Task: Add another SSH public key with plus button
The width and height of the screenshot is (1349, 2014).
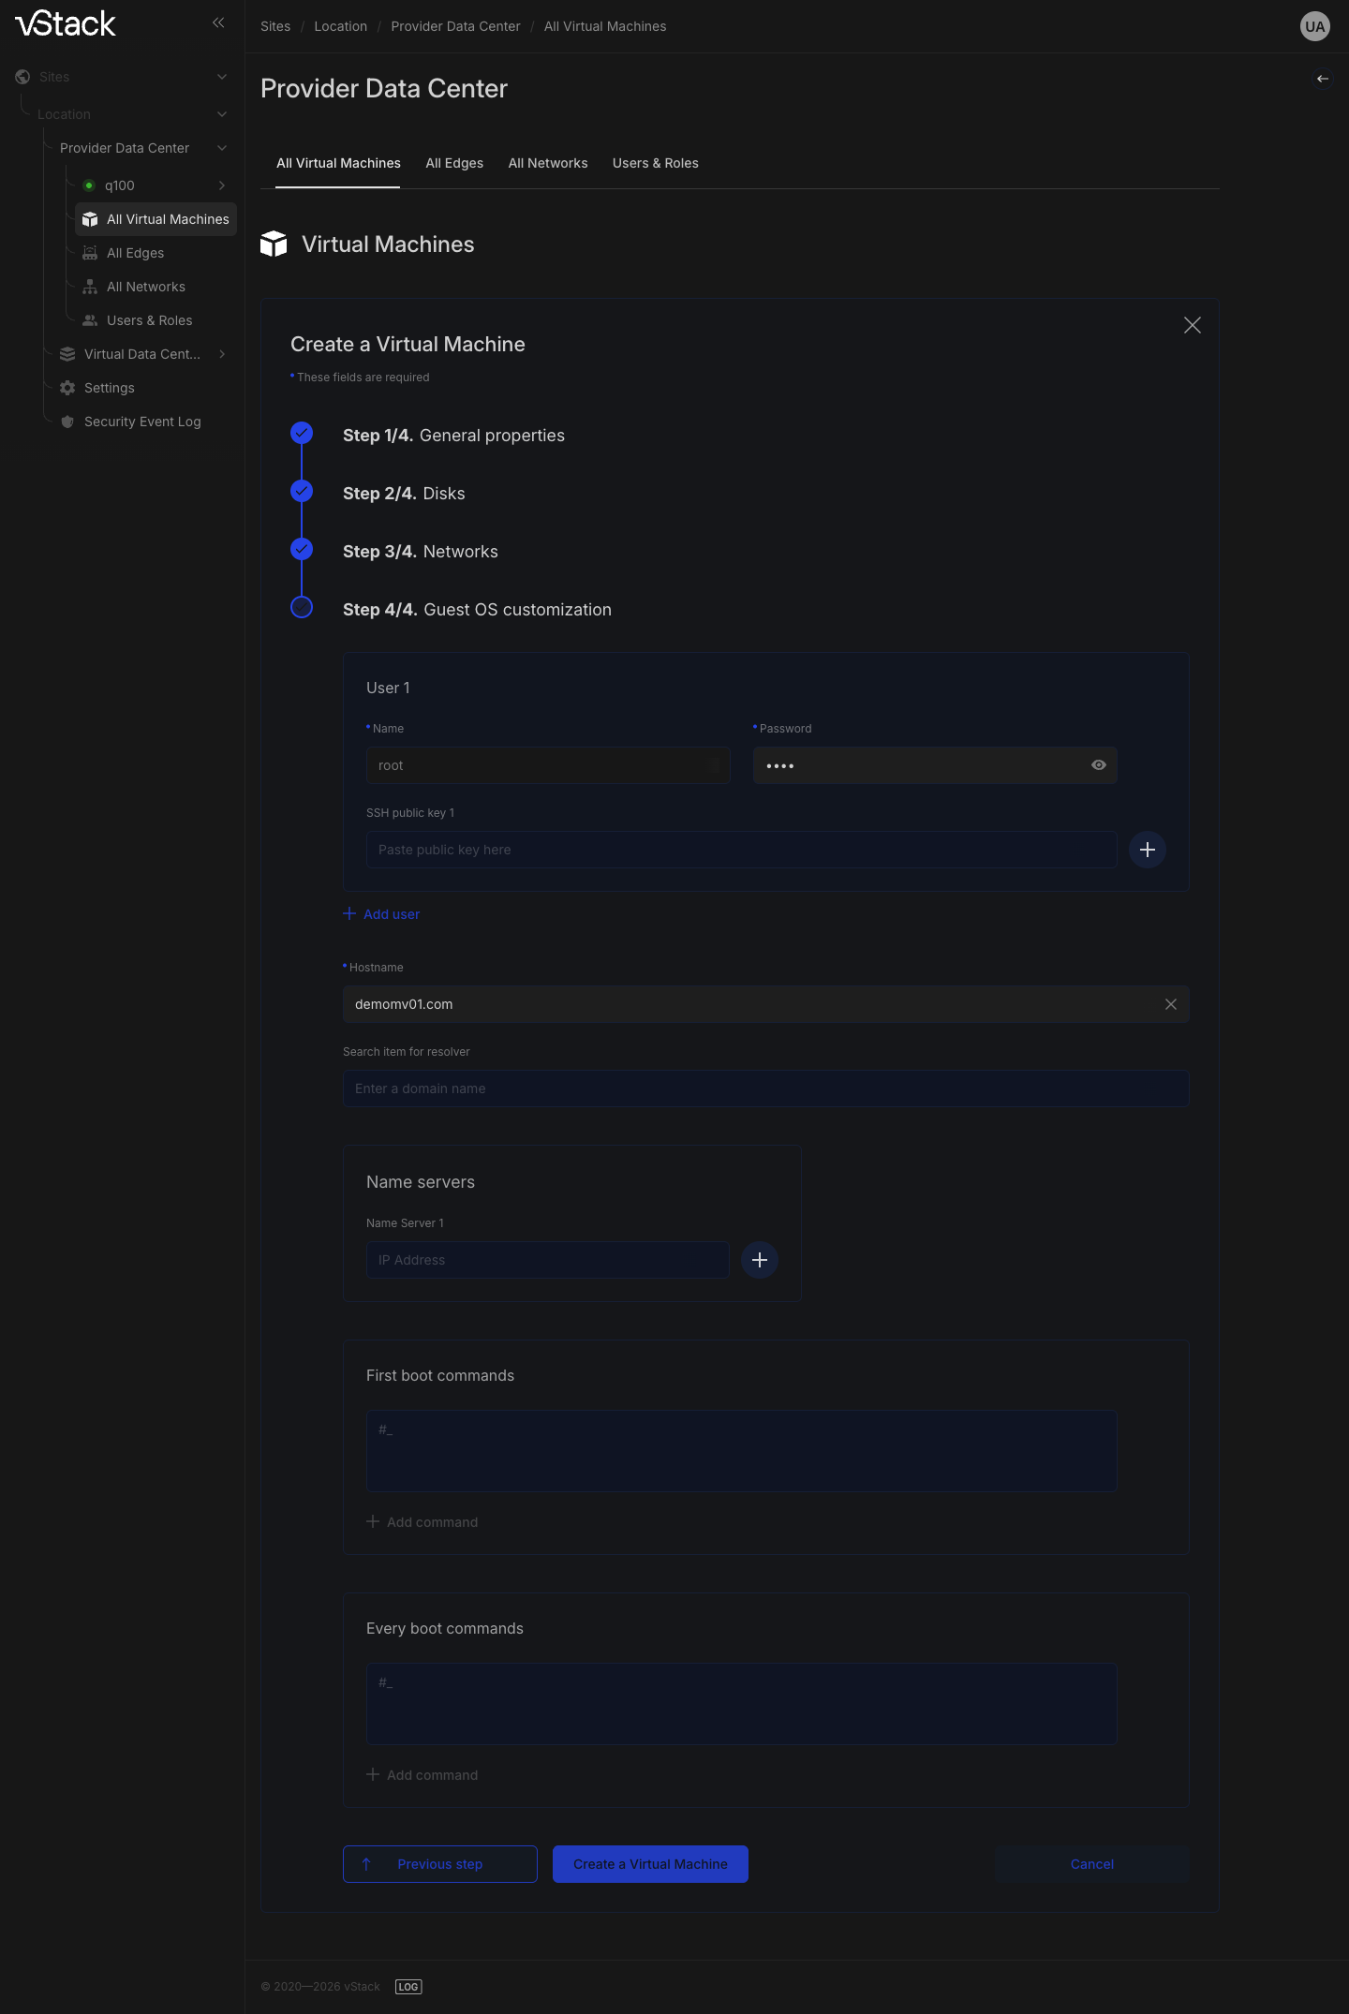Action: (x=1148, y=850)
